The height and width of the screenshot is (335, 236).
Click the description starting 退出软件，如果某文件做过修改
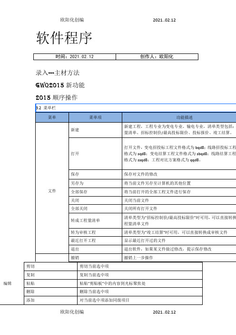tap(168, 249)
